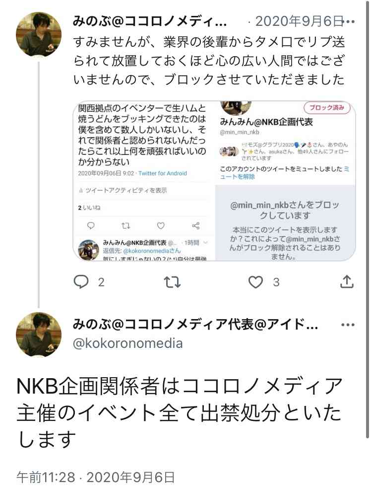Screen dimensions: 372x496
Task: Select the retweet icon below the tweet
Action: pos(173,282)
